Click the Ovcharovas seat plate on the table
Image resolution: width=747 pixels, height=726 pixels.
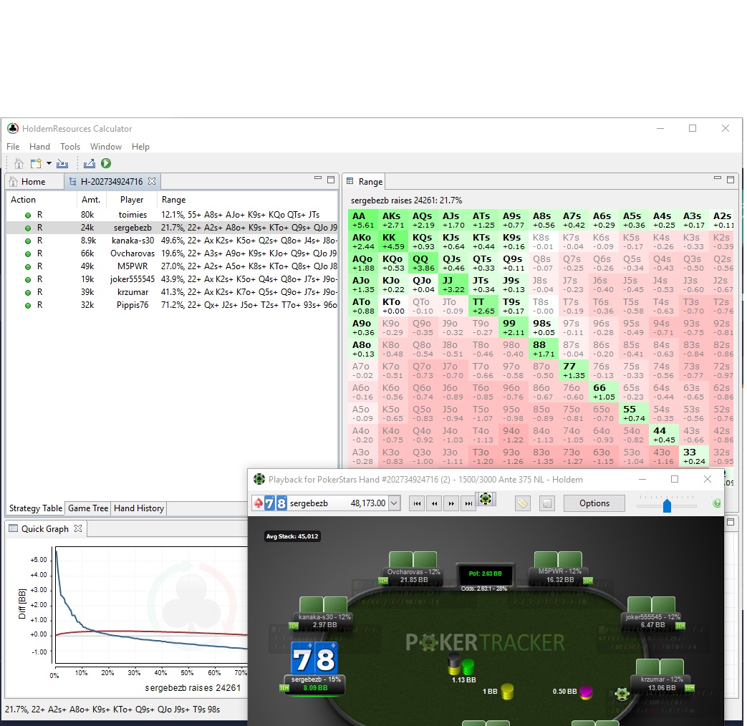click(x=413, y=576)
